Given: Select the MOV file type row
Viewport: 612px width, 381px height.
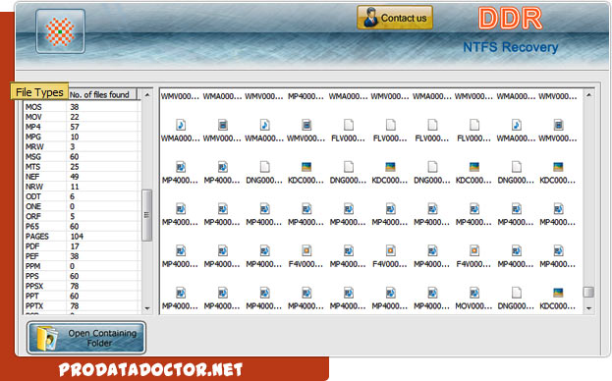Looking at the screenshot, I should (x=82, y=117).
